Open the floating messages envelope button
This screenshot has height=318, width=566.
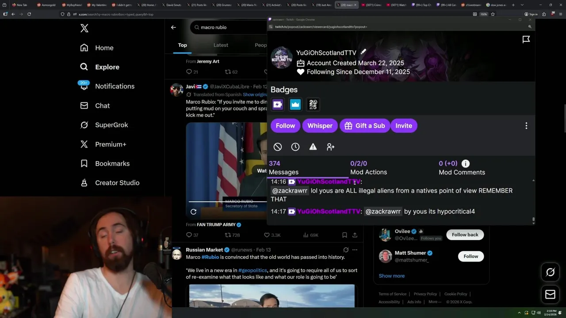click(x=550, y=295)
